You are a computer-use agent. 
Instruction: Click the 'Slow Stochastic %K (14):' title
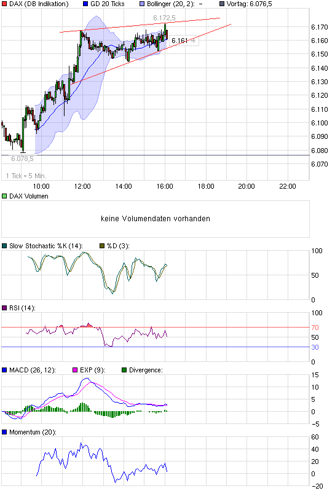(x=46, y=246)
